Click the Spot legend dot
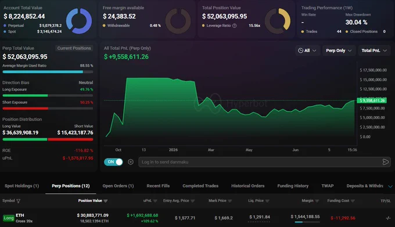This screenshot has width=395, height=227. [x=5, y=32]
